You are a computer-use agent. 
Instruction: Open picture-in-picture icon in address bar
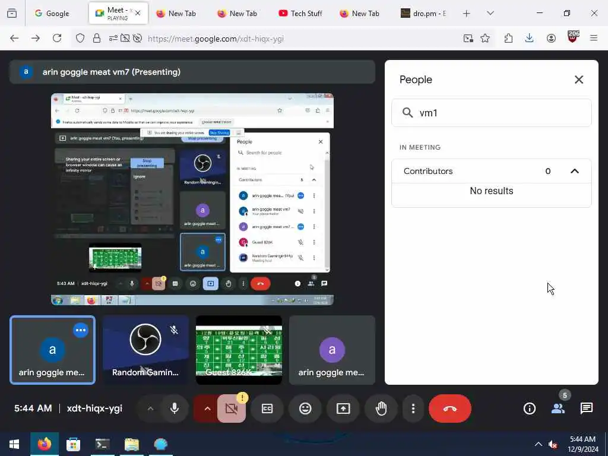point(468,38)
